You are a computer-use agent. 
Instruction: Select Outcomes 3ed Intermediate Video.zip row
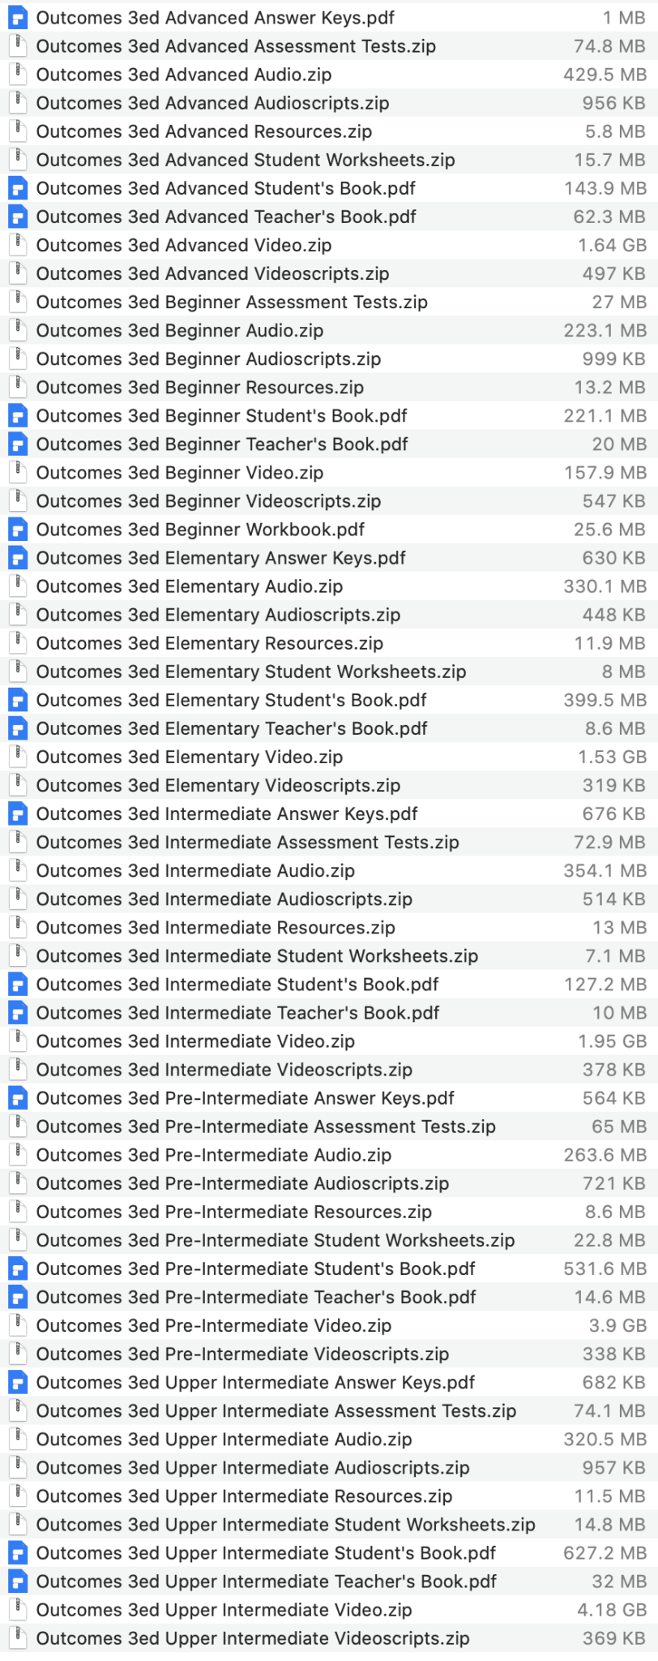tap(329, 1041)
